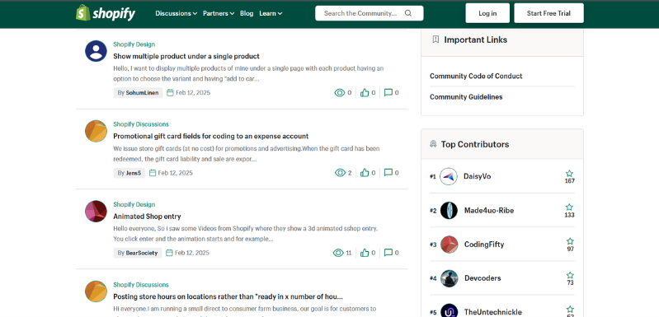Click comment icon on Show multiple product post
The image size is (659, 317).
pyautogui.click(x=388, y=92)
